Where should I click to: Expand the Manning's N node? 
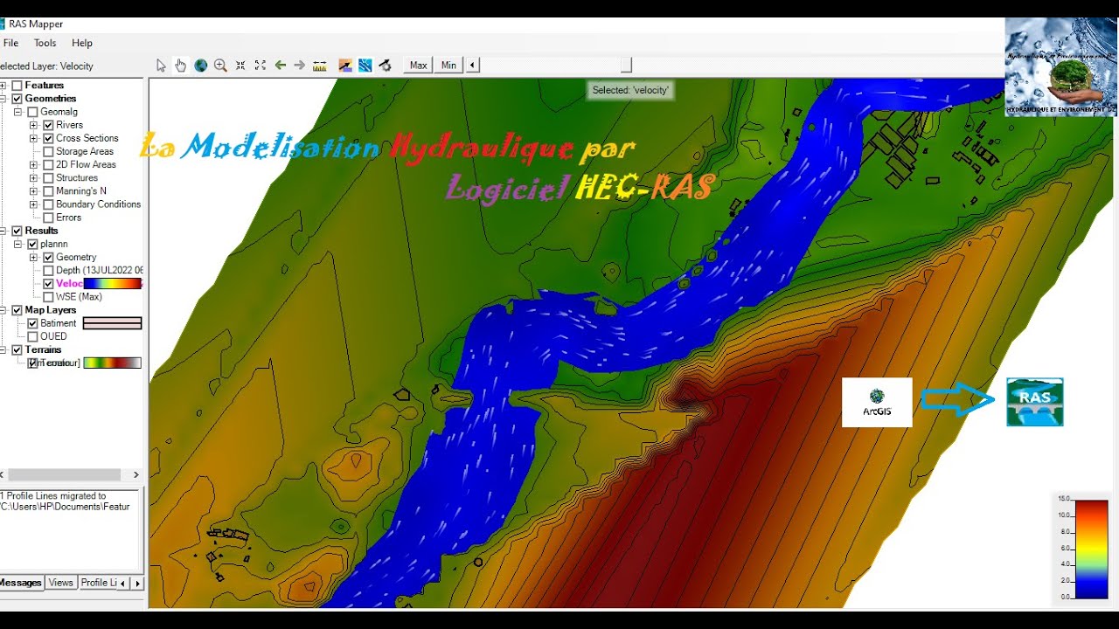coord(33,191)
